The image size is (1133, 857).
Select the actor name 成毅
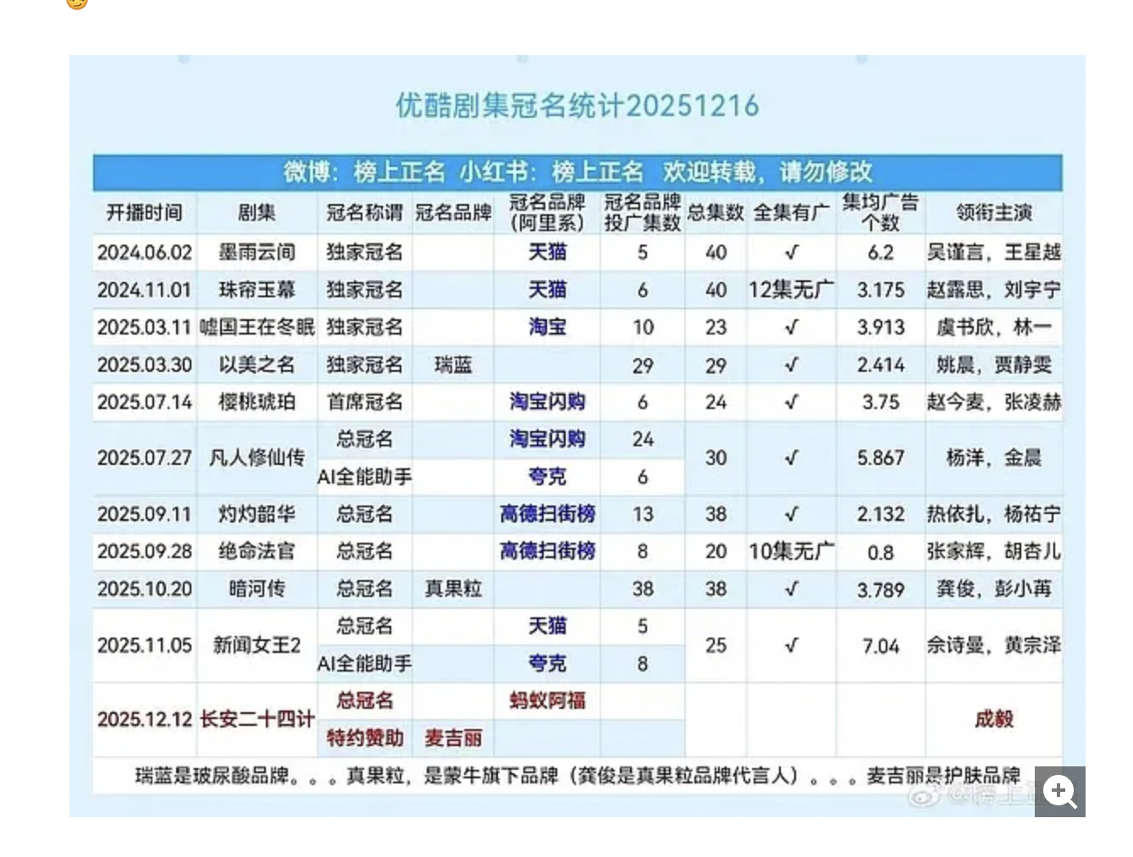pos(994,719)
